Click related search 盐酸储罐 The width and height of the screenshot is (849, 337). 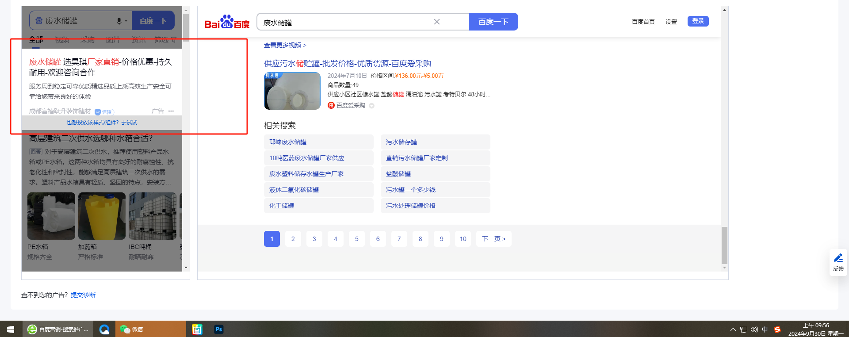click(436, 174)
